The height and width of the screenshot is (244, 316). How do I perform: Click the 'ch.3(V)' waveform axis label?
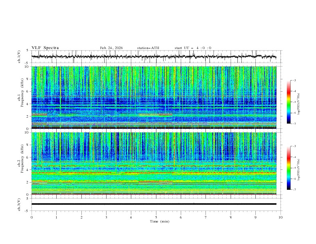19,205
